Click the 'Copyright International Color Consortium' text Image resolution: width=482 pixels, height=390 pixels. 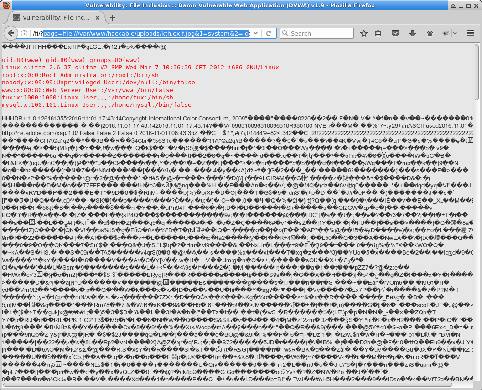(x=176, y=119)
